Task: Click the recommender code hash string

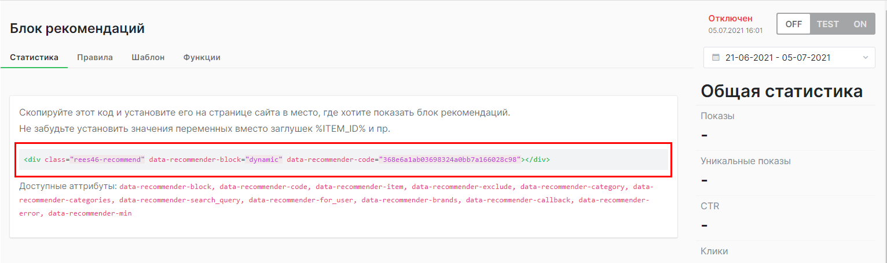Action: click(x=450, y=160)
